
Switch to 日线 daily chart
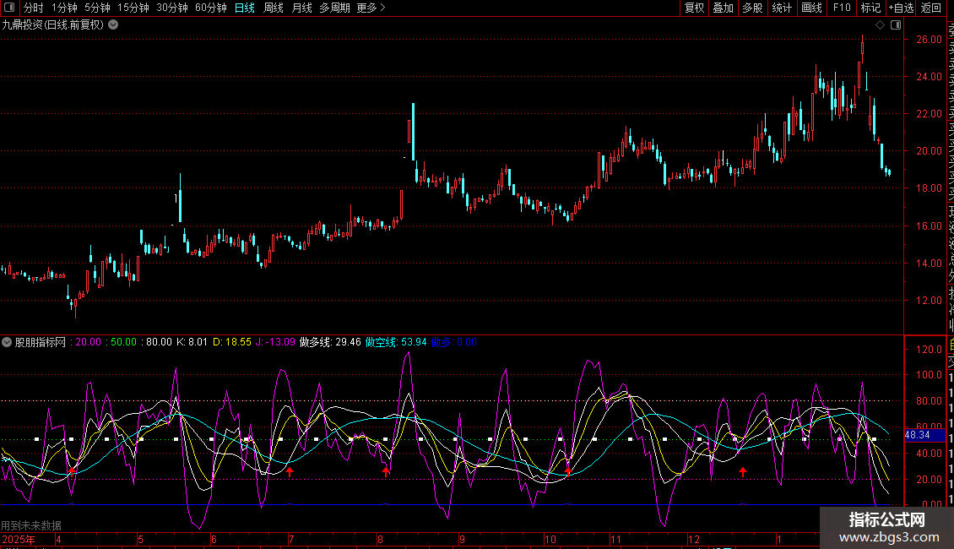click(x=245, y=8)
